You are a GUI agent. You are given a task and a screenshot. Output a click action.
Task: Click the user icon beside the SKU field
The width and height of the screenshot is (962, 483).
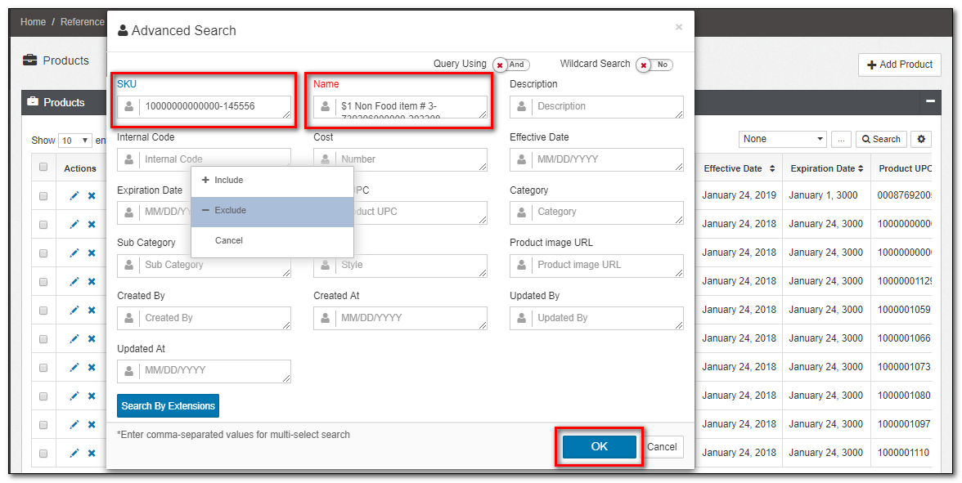coord(129,106)
